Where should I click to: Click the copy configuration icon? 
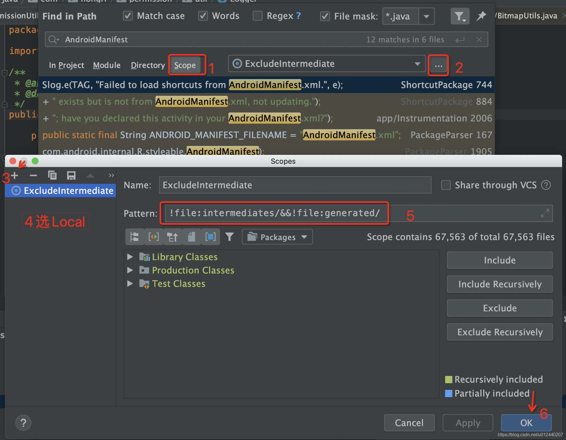[52, 175]
